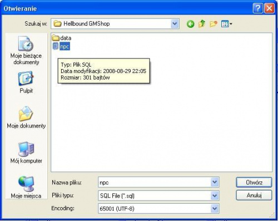Open Moje miejsca network place
278x221 pixels.
[x=26, y=187]
